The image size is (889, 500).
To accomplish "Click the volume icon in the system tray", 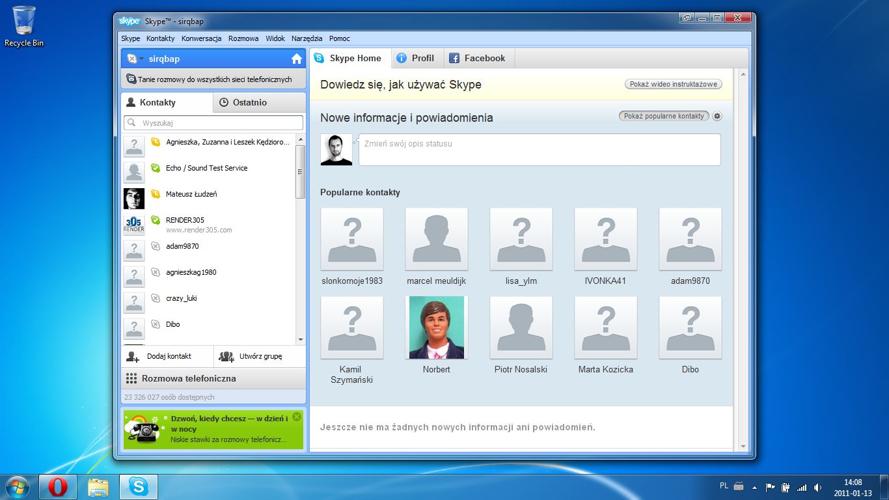I will tap(817, 487).
